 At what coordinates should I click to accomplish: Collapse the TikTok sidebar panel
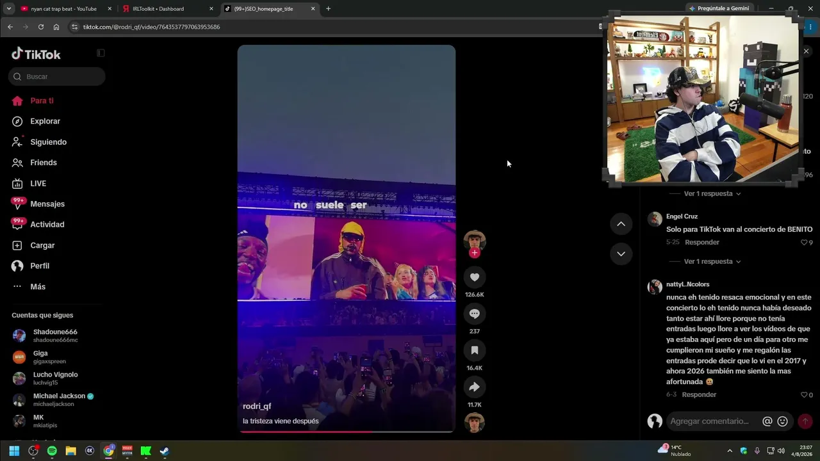101,53
